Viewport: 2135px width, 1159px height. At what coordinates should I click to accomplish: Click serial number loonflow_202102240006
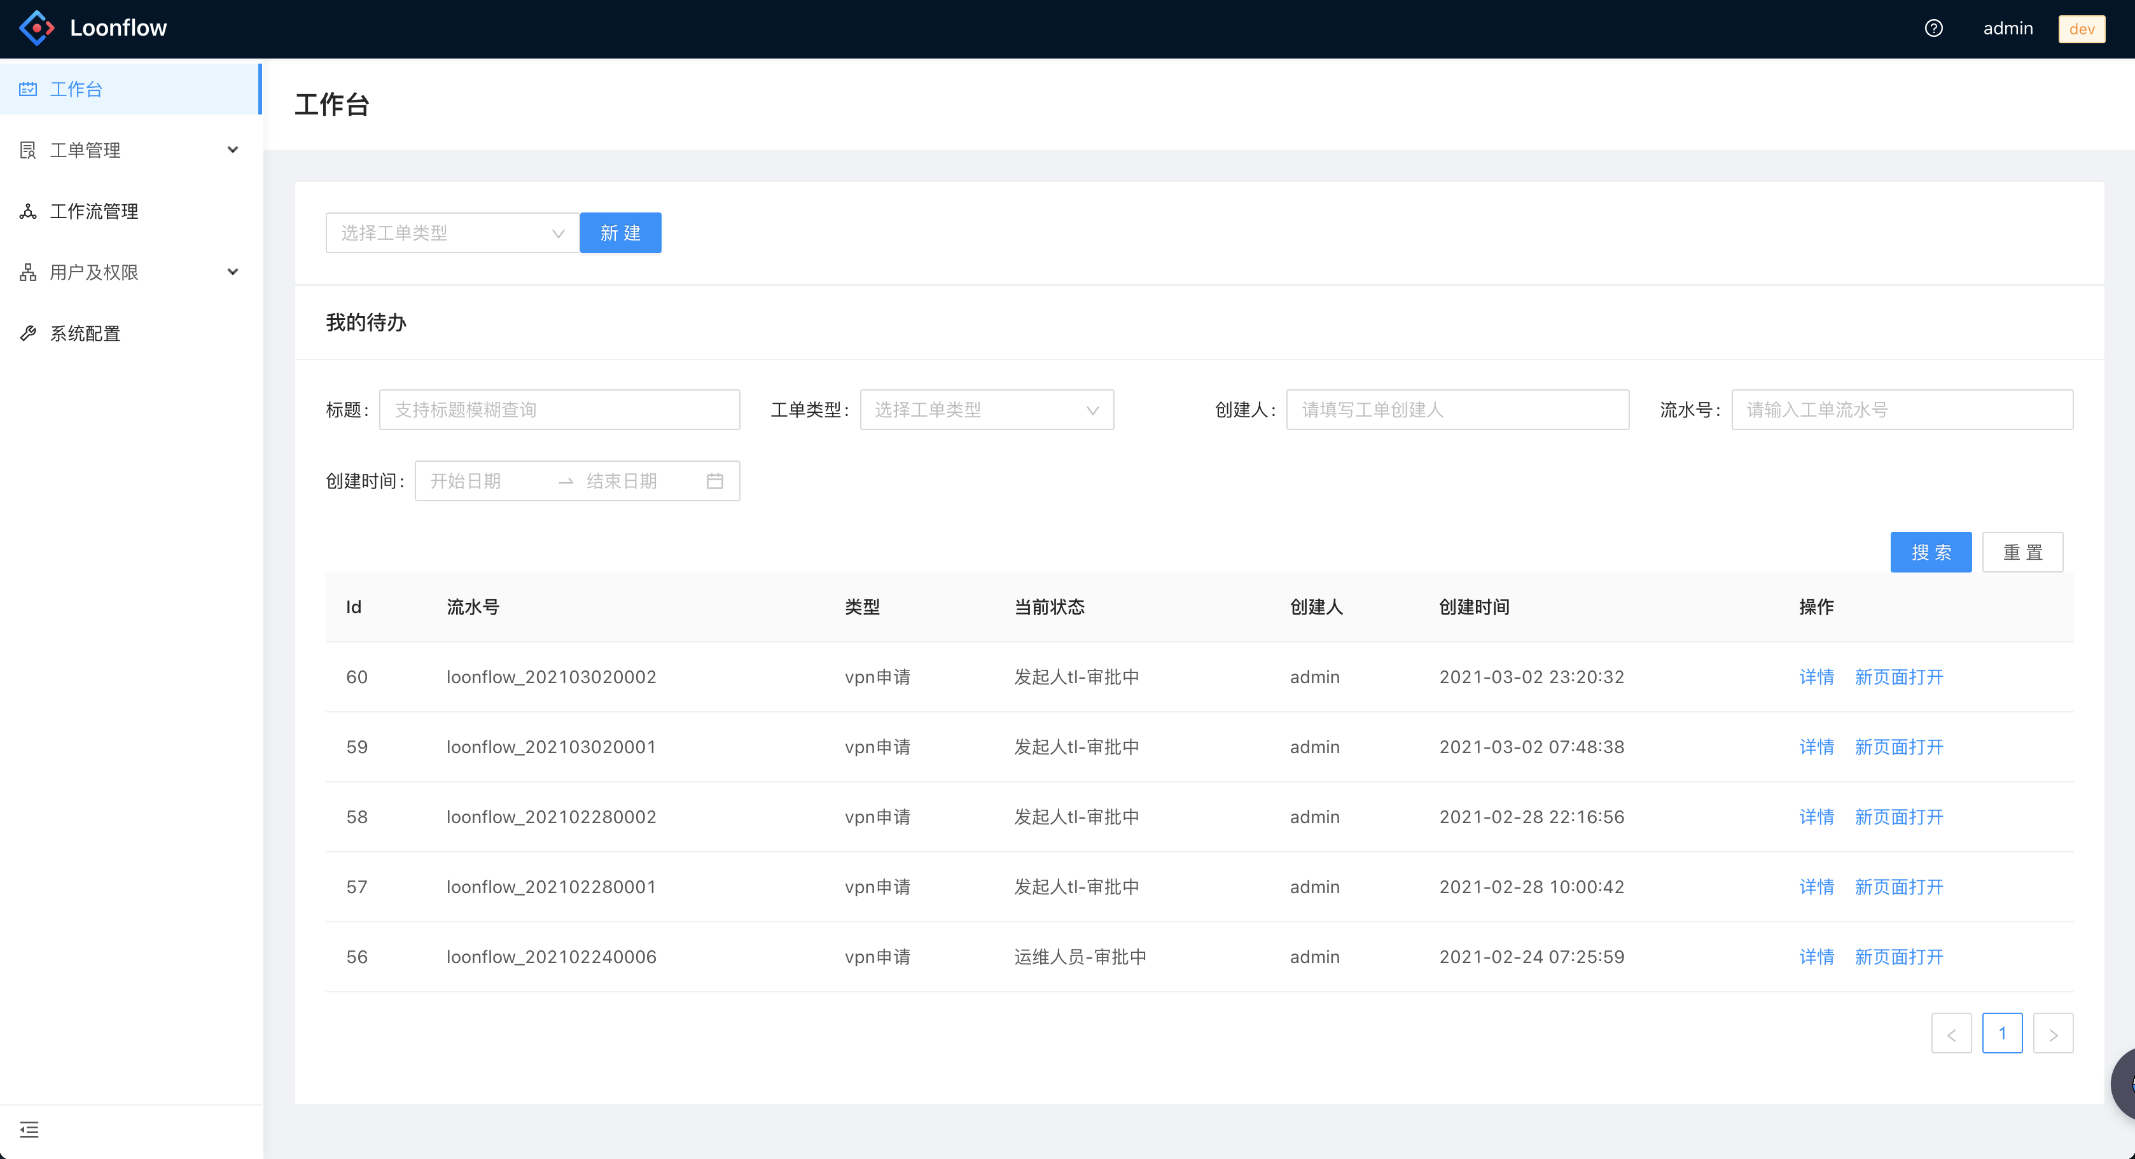coord(551,957)
